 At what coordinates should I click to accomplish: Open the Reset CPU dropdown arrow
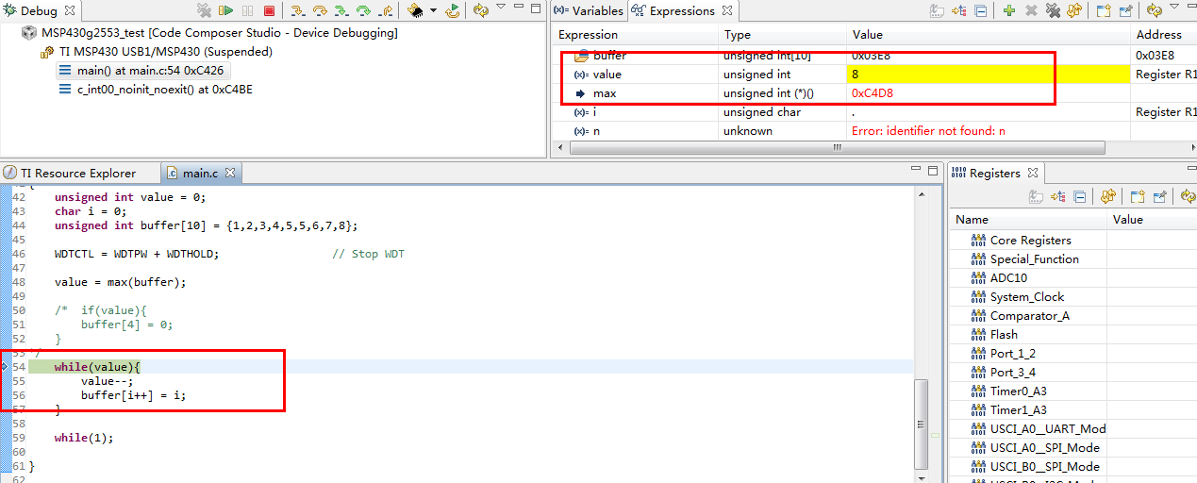pyautogui.click(x=434, y=10)
